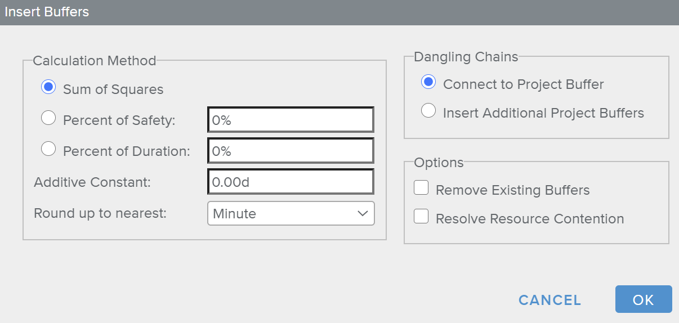Screen dimensions: 679x323
Task: Click the chevron arrow beside Minute
Action: click(362, 214)
